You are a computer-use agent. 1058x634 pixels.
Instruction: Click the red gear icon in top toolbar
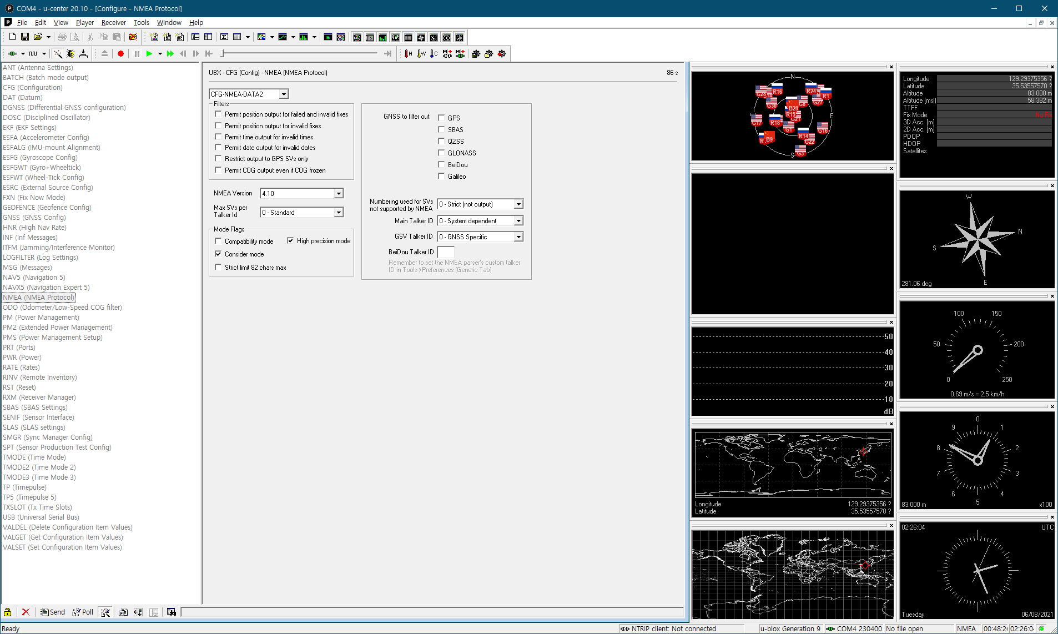502,54
